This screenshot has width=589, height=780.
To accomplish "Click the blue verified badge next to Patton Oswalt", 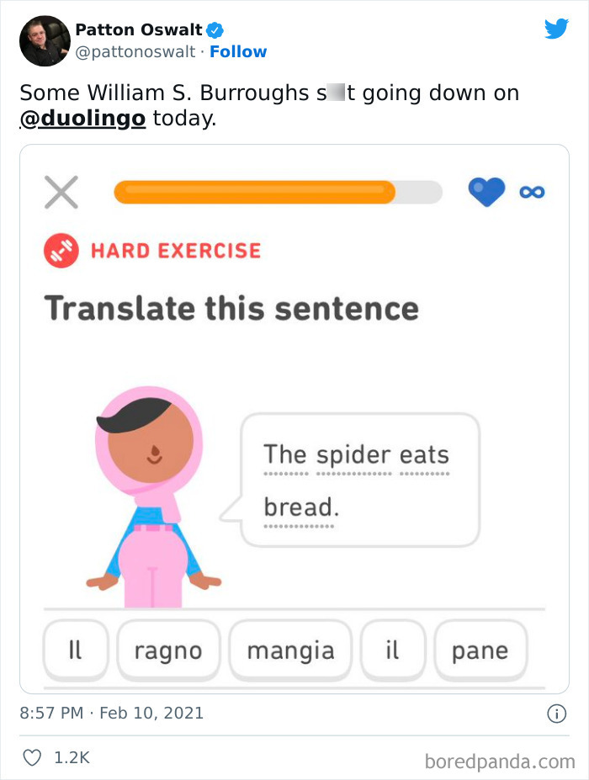I will [216, 28].
